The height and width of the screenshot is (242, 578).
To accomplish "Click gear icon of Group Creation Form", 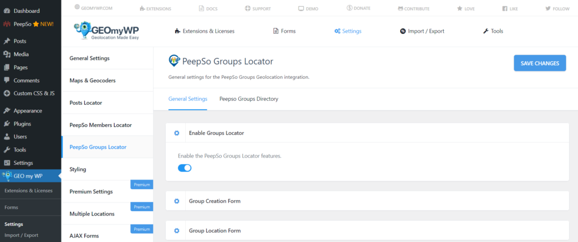I will (x=177, y=201).
